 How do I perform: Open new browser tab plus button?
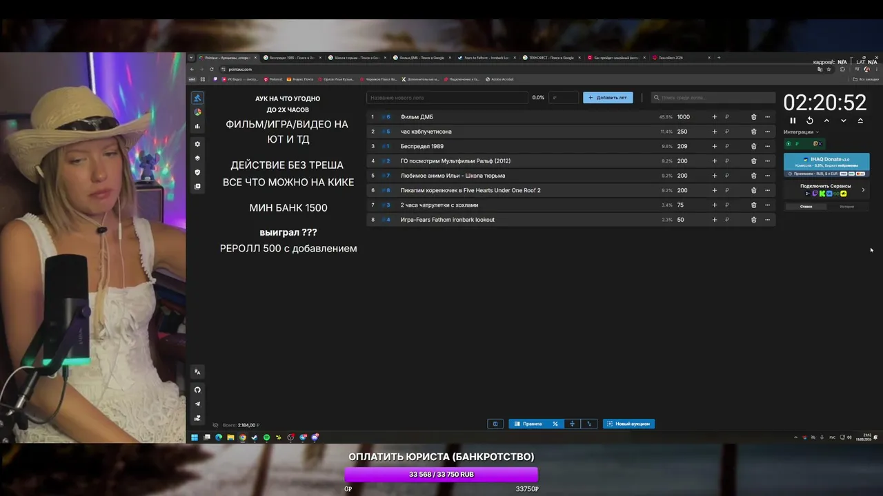[x=718, y=58]
